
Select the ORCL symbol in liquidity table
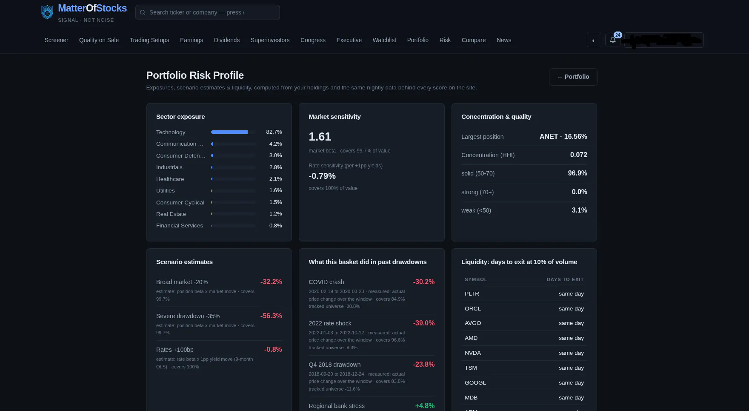[x=473, y=309]
